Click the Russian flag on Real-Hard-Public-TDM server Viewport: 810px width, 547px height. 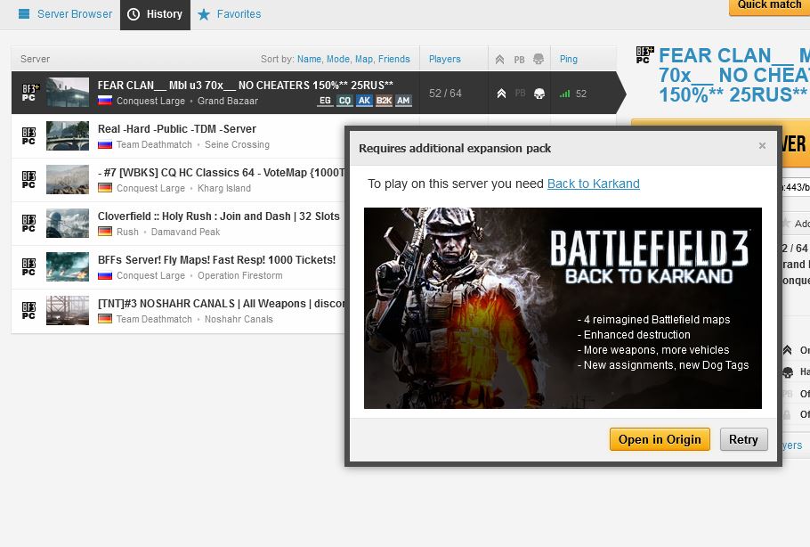point(104,143)
